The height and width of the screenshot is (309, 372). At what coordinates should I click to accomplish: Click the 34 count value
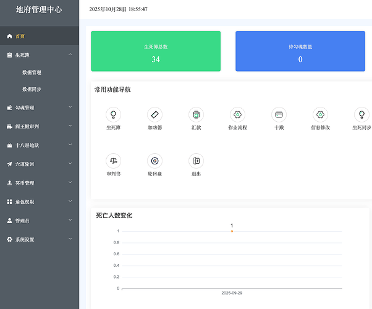coord(156,59)
